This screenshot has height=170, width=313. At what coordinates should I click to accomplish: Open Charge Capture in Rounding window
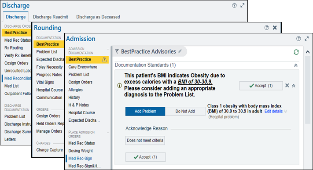pyautogui.click(x=49, y=150)
